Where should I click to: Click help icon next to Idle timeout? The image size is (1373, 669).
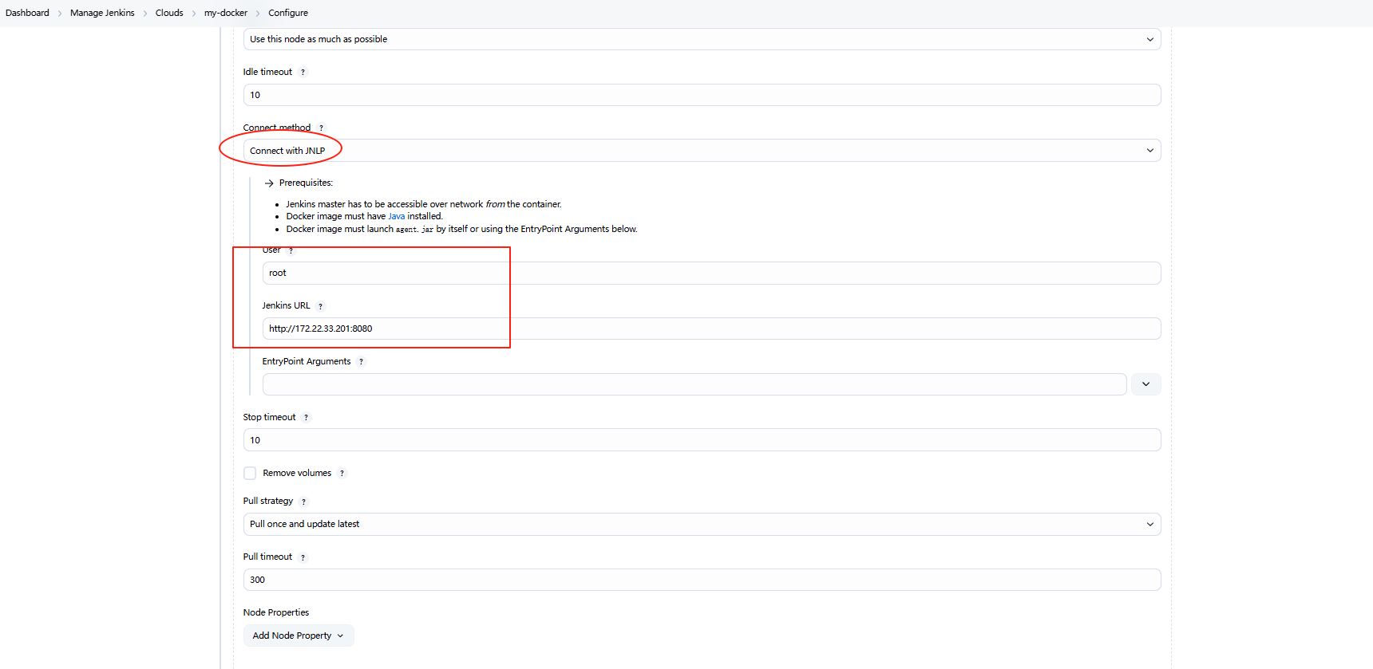[x=303, y=73]
